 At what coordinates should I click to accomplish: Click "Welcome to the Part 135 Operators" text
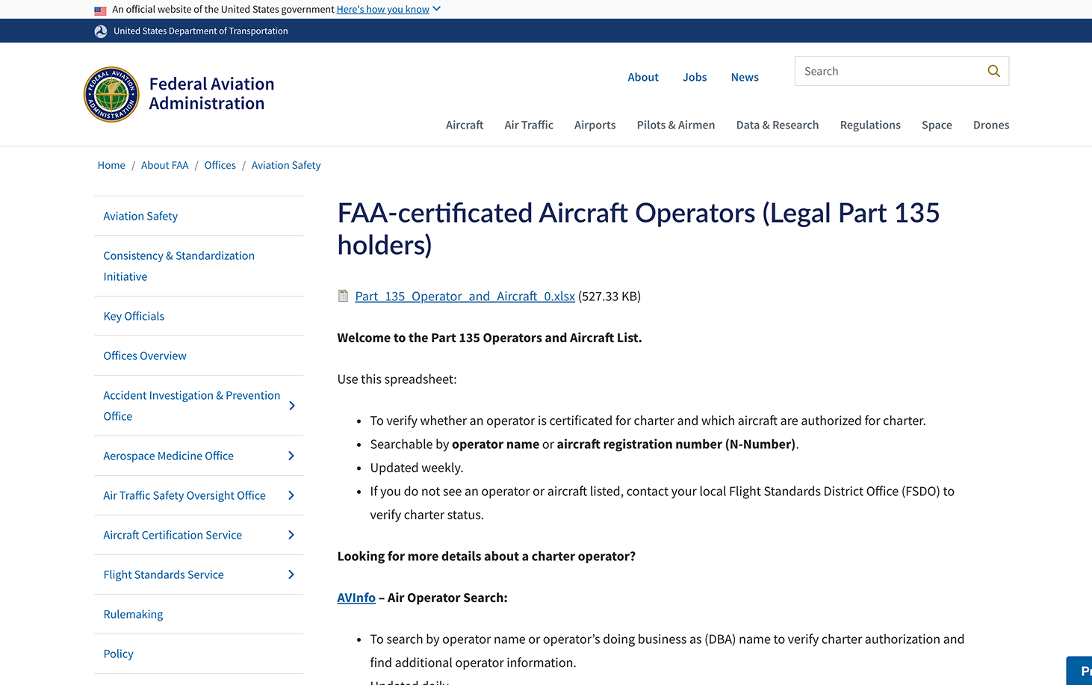coord(489,338)
